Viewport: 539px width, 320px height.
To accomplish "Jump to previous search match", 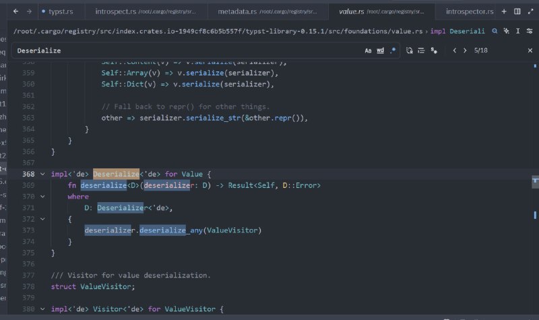I will (x=454, y=51).
